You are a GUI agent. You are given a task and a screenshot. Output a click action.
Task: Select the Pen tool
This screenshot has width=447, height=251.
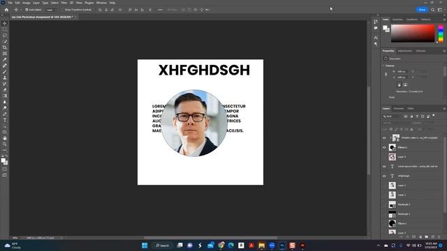click(x=5, y=114)
